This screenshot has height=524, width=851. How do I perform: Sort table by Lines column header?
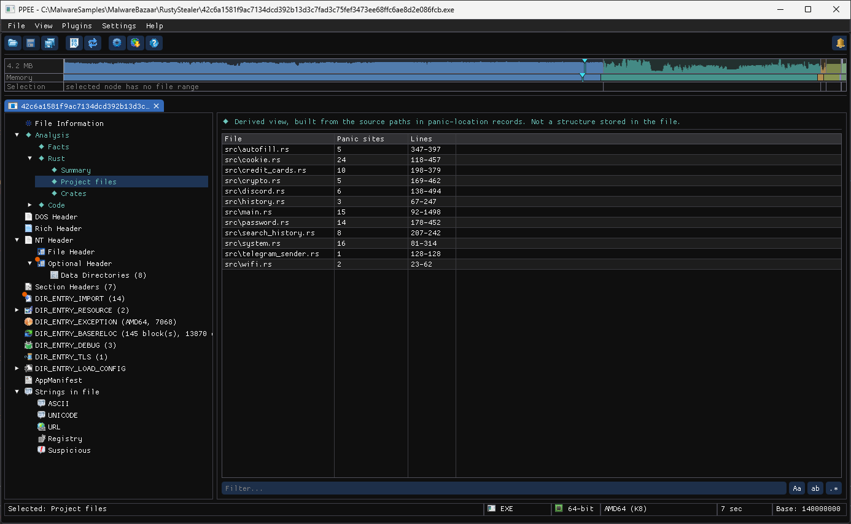pyautogui.click(x=432, y=139)
